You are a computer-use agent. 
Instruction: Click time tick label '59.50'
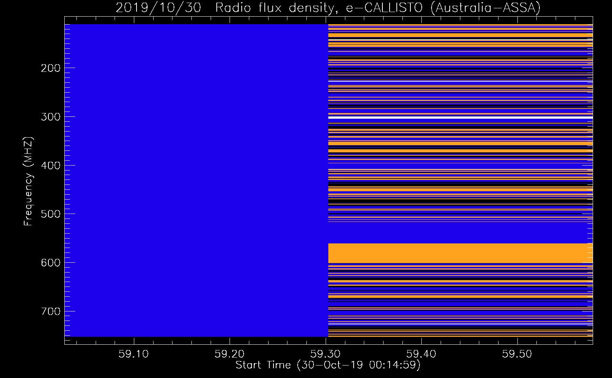517,354
